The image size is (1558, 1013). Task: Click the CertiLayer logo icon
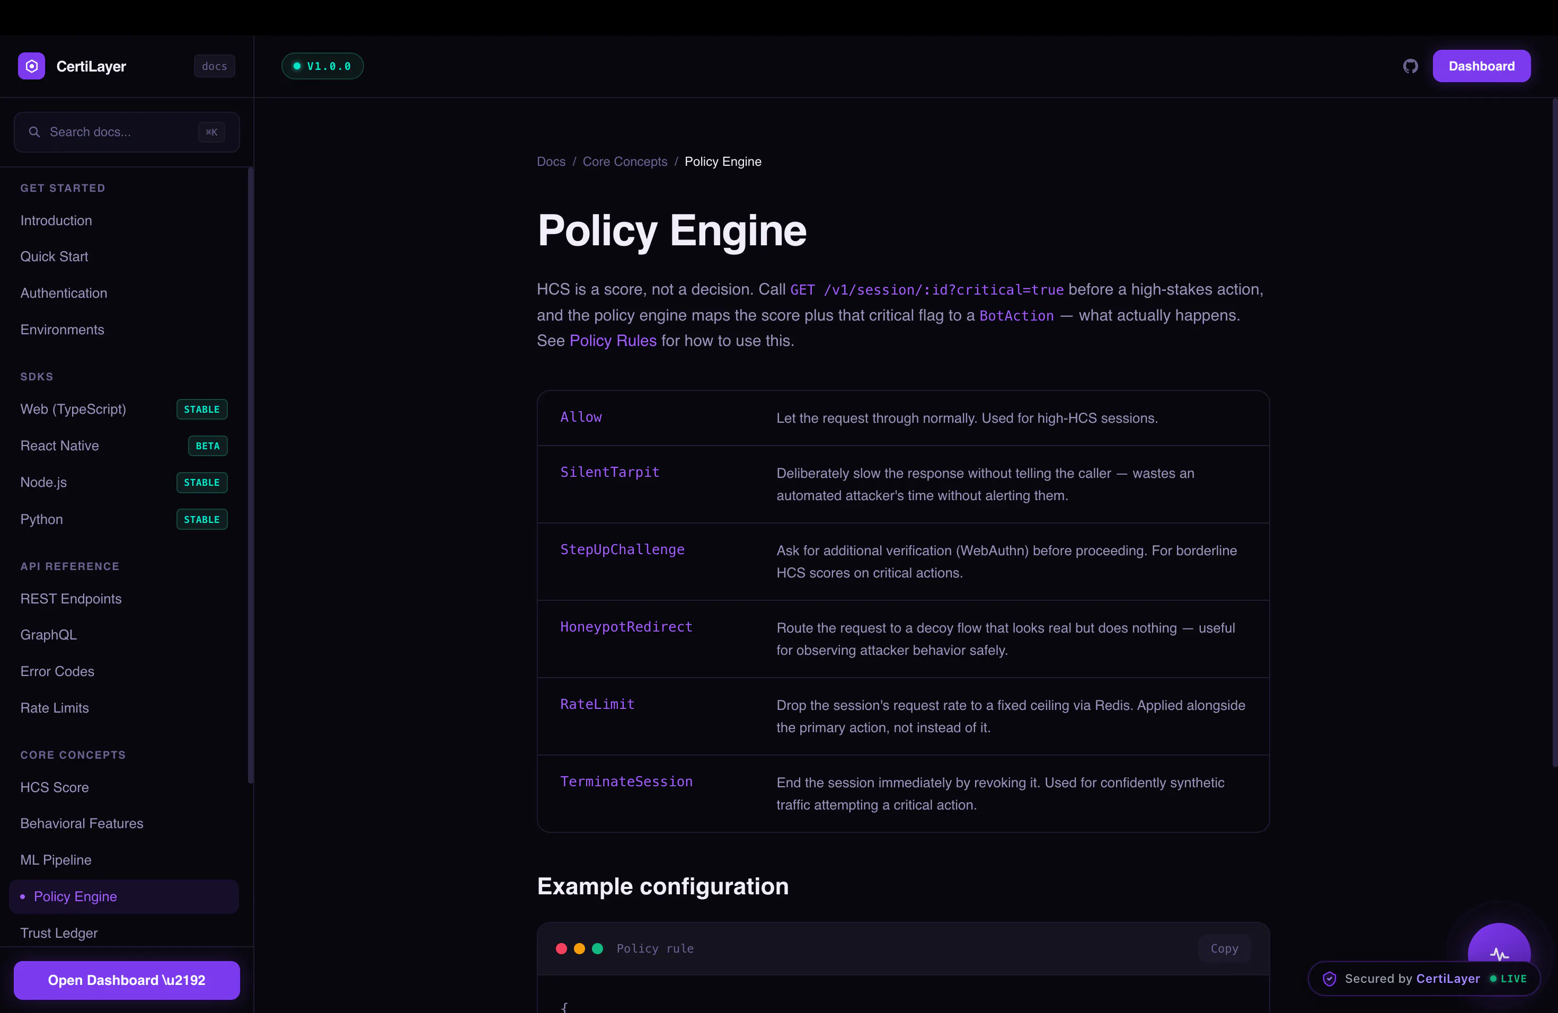coord(31,66)
